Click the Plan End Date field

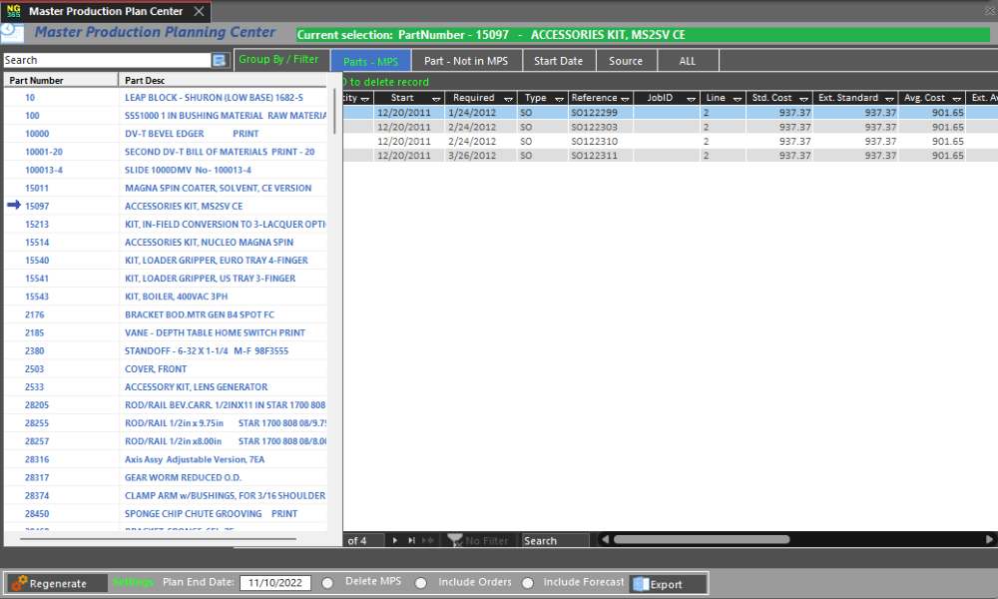[275, 583]
